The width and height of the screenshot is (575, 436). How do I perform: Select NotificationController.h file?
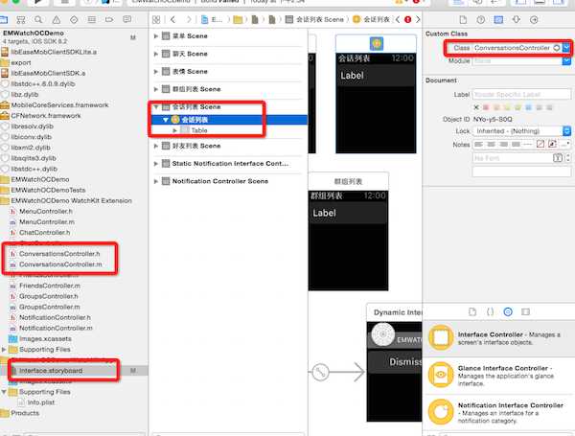pyautogui.click(x=55, y=317)
